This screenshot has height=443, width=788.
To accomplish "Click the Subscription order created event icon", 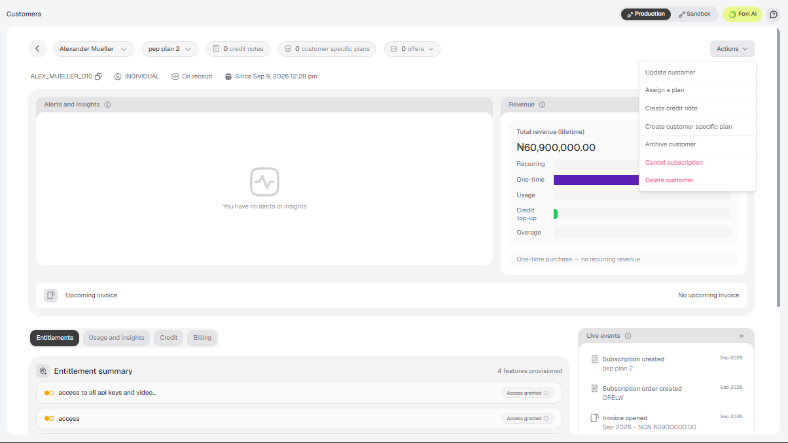I will click(x=594, y=389).
